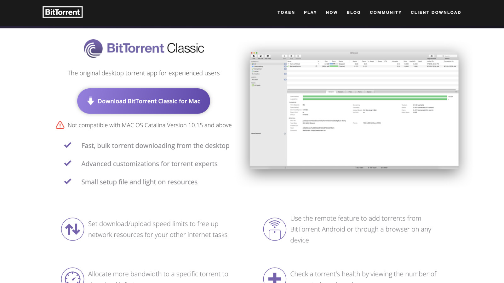Open the NOW menu item
Image resolution: width=504 pixels, height=283 pixels.
pyautogui.click(x=332, y=12)
